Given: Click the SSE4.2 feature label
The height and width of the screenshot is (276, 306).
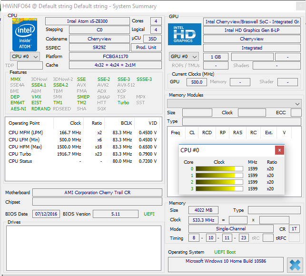Looking at the screenshot, I should (x=61, y=85).
